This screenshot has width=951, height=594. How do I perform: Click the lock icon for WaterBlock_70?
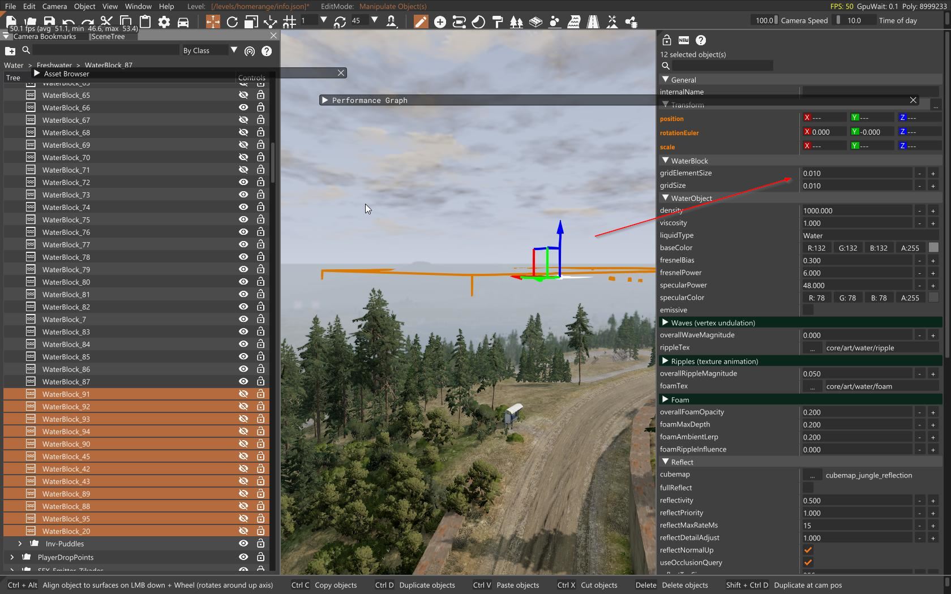[260, 157]
